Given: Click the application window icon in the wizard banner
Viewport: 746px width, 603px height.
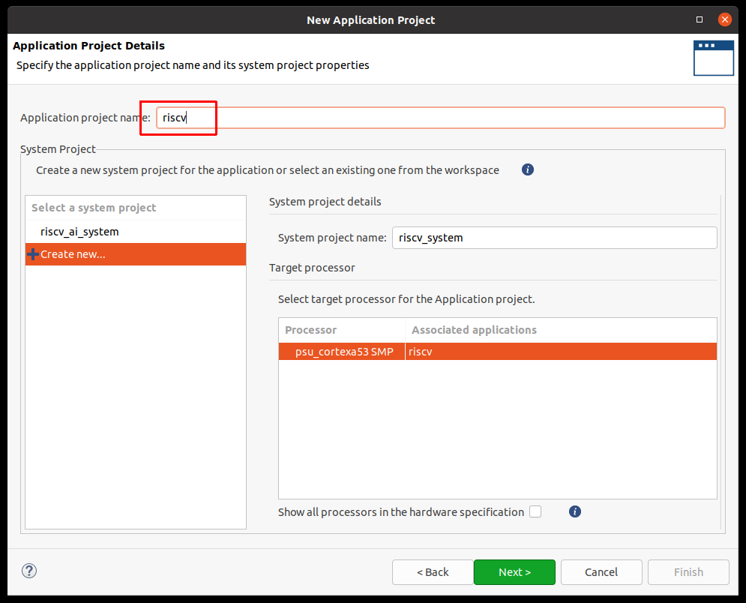Looking at the screenshot, I should point(713,58).
